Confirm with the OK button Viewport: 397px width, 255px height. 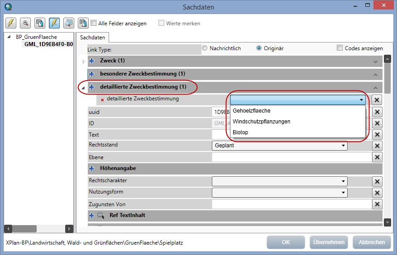click(x=286, y=242)
